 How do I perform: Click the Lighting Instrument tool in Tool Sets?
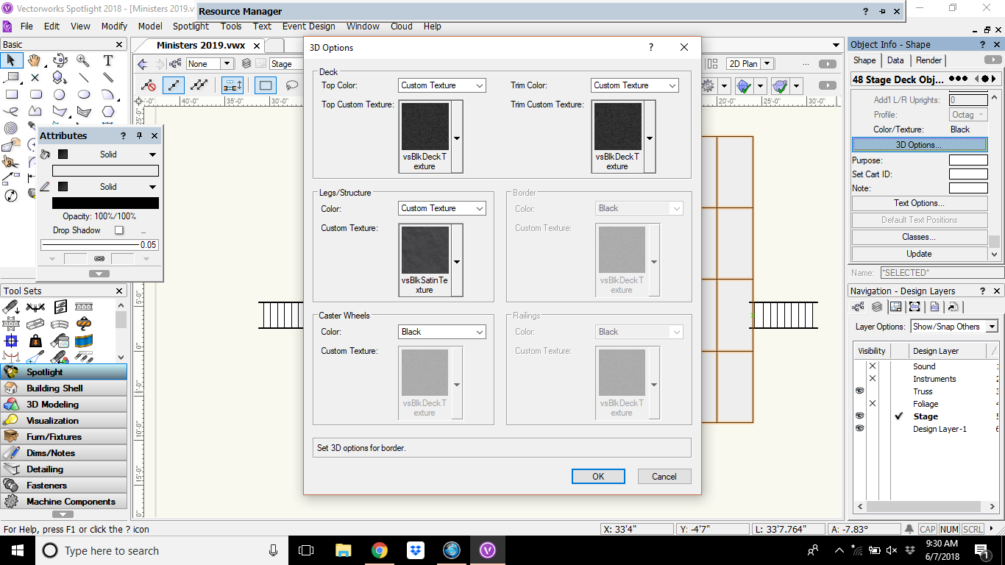[x=12, y=307]
